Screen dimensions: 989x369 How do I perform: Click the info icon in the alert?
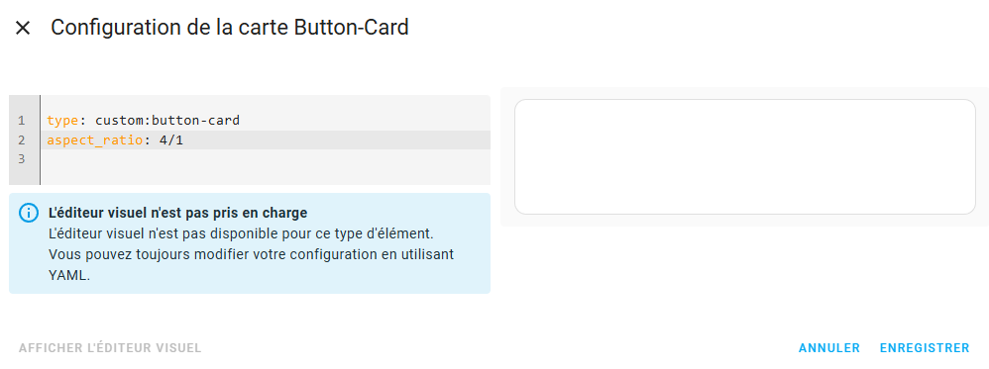[x=29, y=214]
